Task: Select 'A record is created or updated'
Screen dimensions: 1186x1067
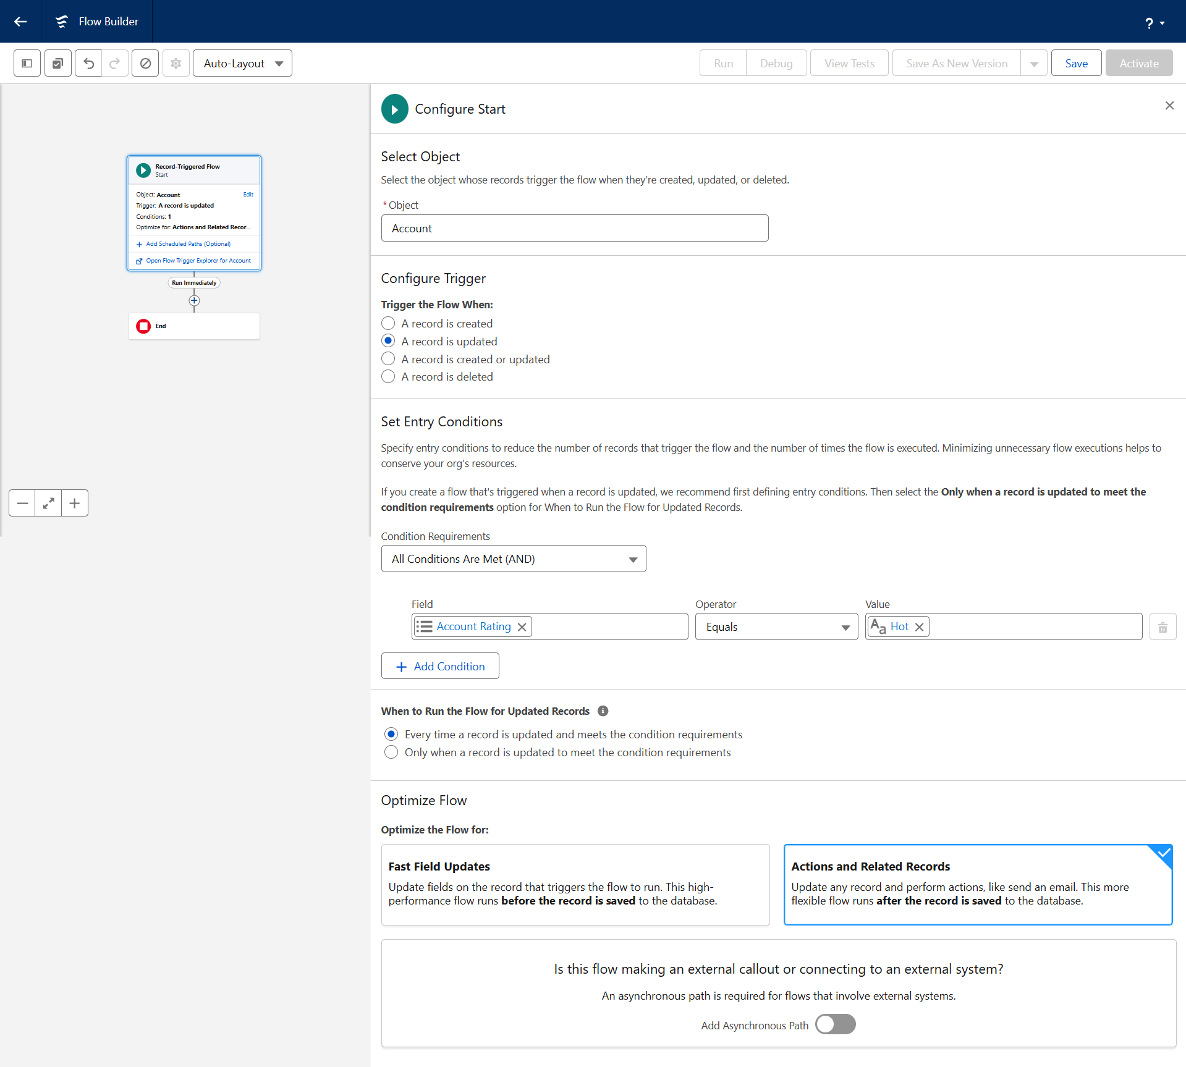Action: (x=388, y=359)
